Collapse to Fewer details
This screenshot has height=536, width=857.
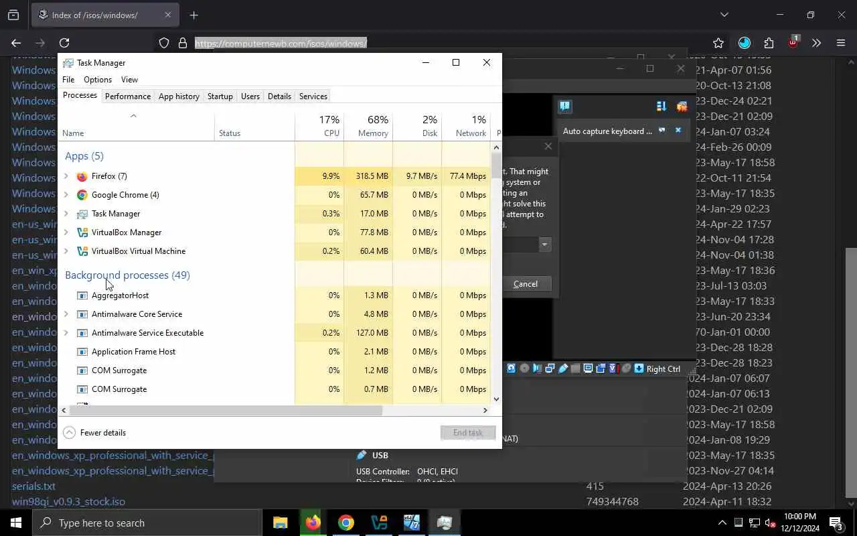[x=94, y=433]
